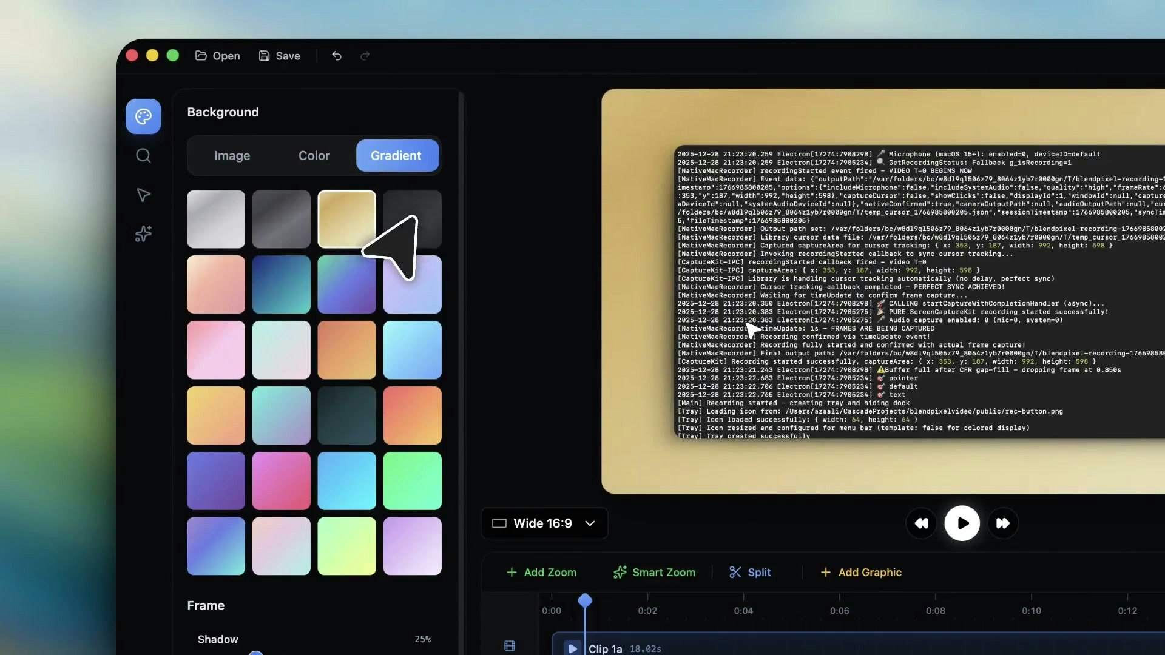
Task: Click Add Zoom in the timeline toolbar
Action: pos(541,573)
